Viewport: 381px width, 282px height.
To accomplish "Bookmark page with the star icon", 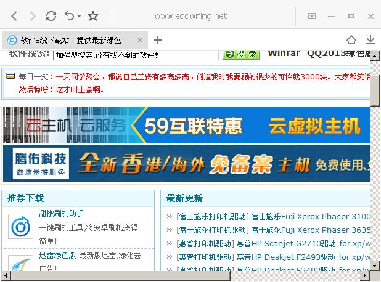I will click(93, 15).
